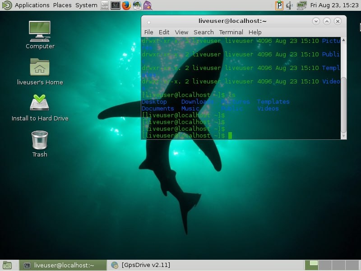Open the Places menu
The width and height of the screenshot is (361, 271).
(62, 5)
